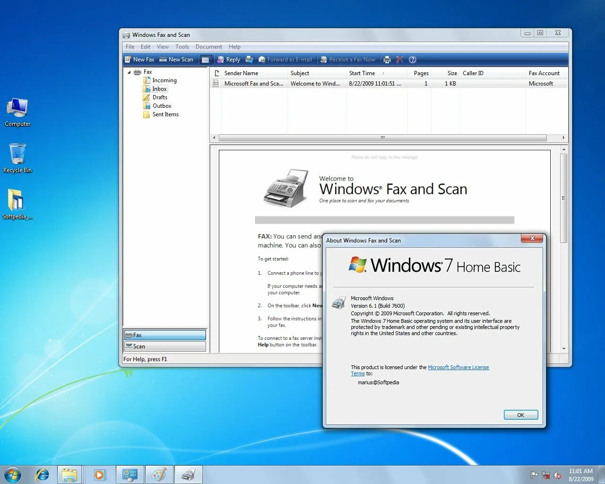The width and height of the screenshot is (605, 484).
Task: Click the 'Welcome to Wind...' subject cell
Action: pos(315,84)
